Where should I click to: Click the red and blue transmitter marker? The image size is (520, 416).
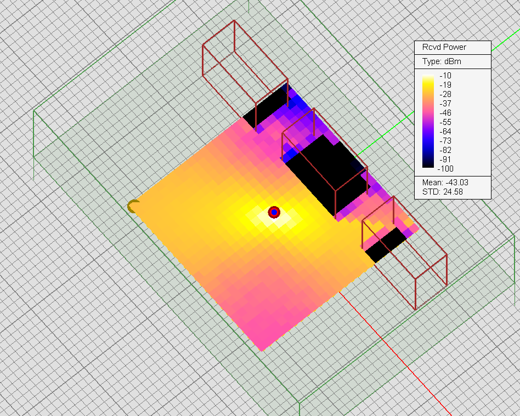[274, 212]
